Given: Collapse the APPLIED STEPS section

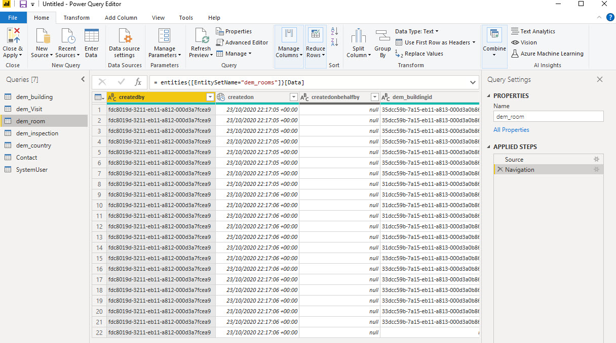Looking at the screenshot, I should (489, 147).
